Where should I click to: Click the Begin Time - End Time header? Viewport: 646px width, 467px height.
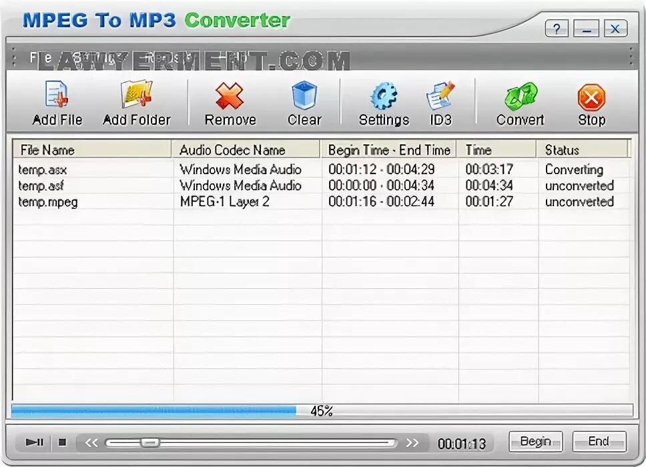388,149
